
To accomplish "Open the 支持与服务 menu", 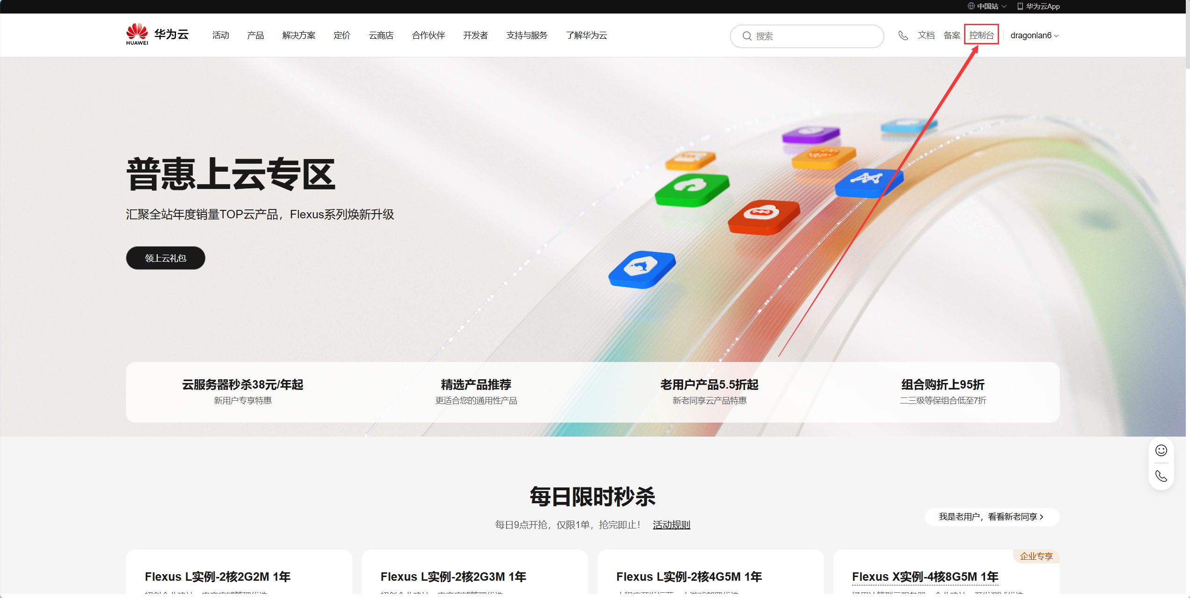I will pyautogui.click(x=527, y=35).
